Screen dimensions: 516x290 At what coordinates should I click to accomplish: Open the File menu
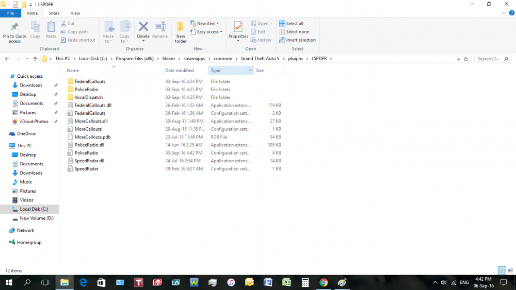tap(10, 13)
